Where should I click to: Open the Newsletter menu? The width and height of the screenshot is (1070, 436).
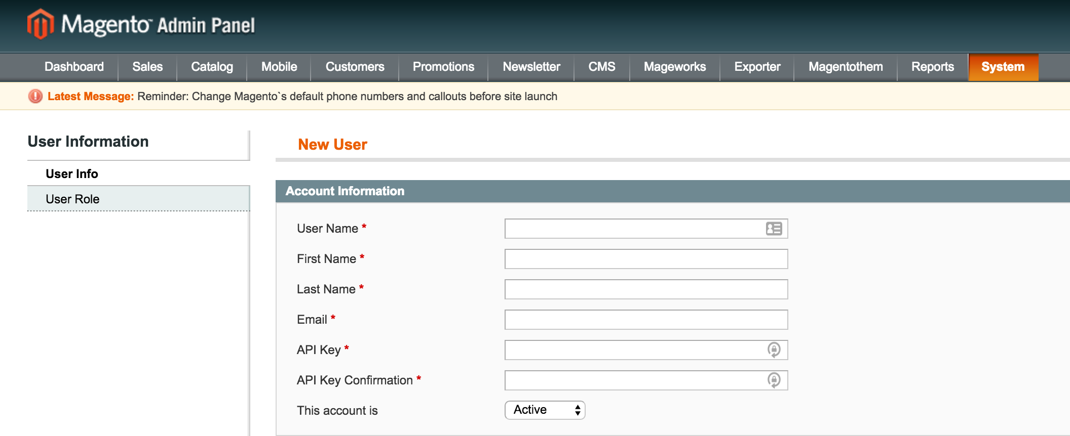pyautogui.click(x=531, y=67)
